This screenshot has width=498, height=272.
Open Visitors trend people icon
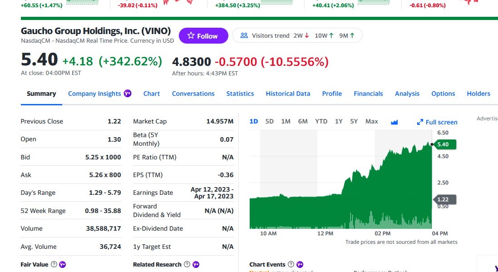(x=244, y=35)
